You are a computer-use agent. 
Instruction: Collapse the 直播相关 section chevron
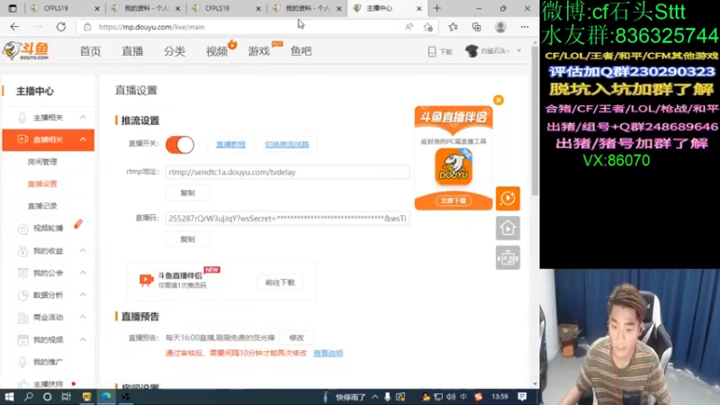click(x=83, y=139)
